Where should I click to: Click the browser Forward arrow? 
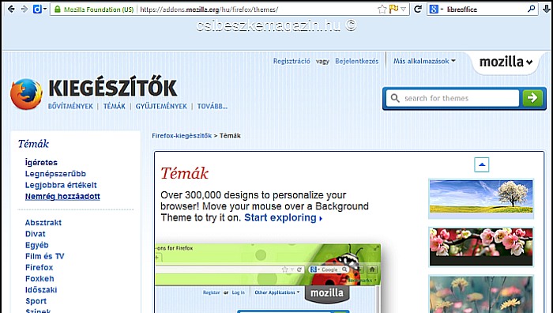click(24, 9)
